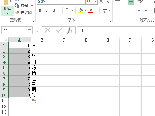This screenshot has height=116, width=155.
Task: Open the Auto Fill Options icon
Action: coord(34,101)
